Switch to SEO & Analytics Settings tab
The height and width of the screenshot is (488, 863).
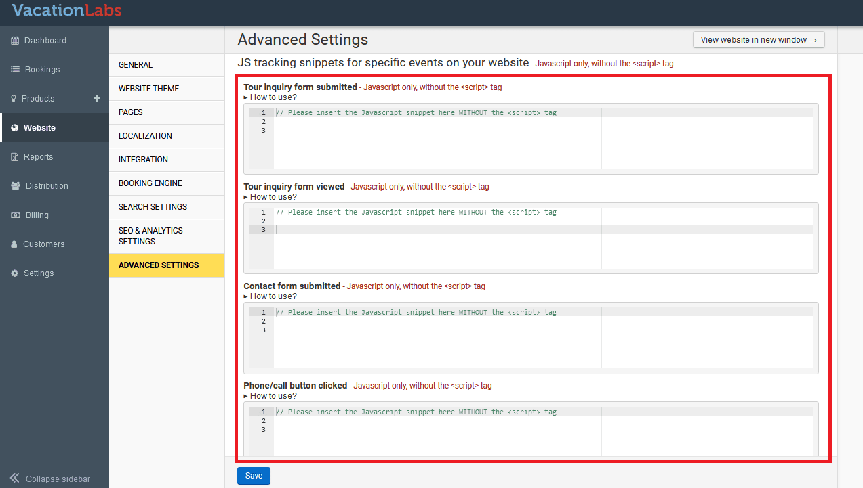150,236
